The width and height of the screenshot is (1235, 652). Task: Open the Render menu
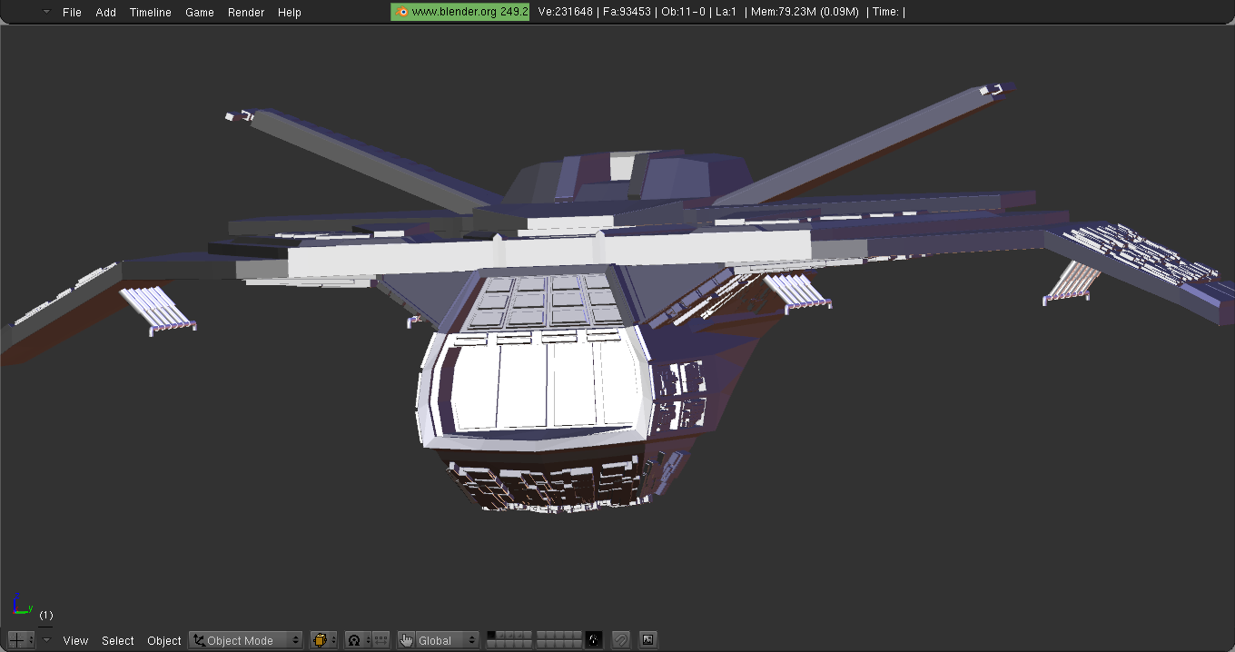(246, 12)
